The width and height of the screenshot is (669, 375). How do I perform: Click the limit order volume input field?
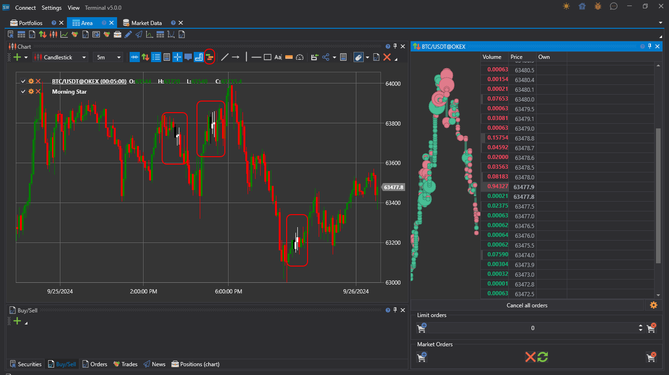point(532,328)
